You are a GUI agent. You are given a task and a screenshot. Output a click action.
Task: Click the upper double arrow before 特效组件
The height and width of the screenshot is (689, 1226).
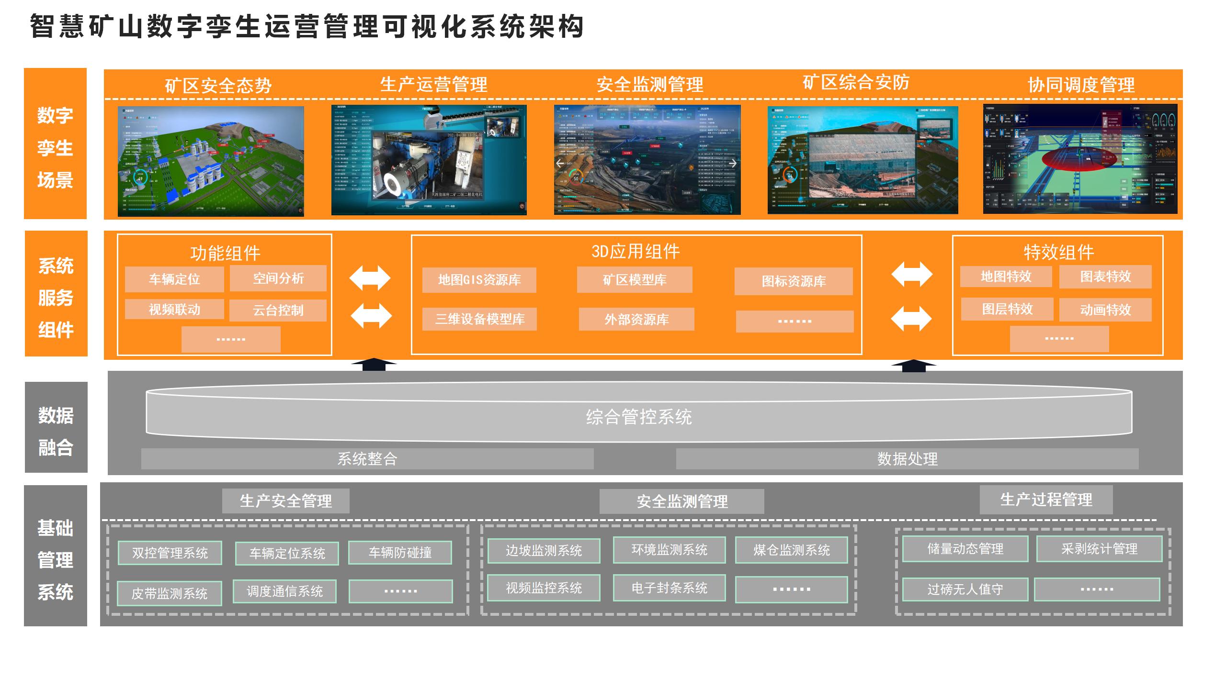point(912,274)
